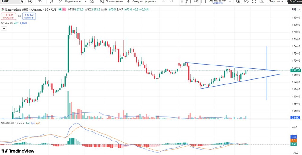Enter fullscreen mode

point(254,1)
